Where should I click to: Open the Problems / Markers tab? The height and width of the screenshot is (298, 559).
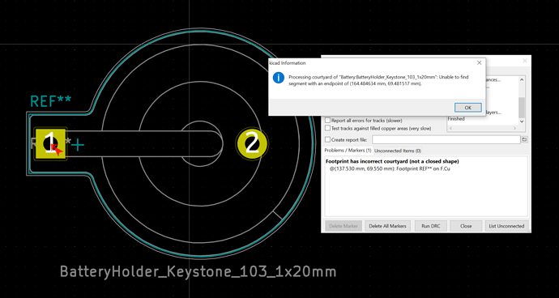coord(348,151)
